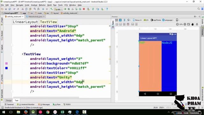Click the Zoom In plus icon
The width and height of the screenshot is (204, 115).
(x=185, y=24)
